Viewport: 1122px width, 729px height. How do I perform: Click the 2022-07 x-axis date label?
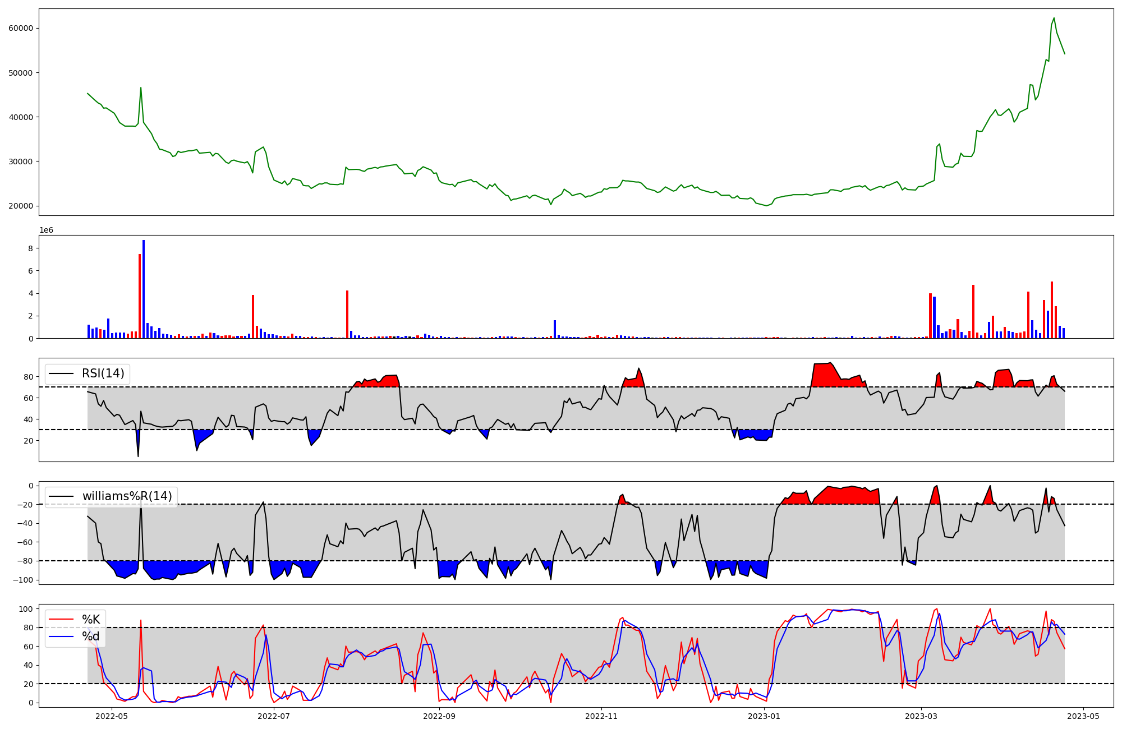[274, 716]
